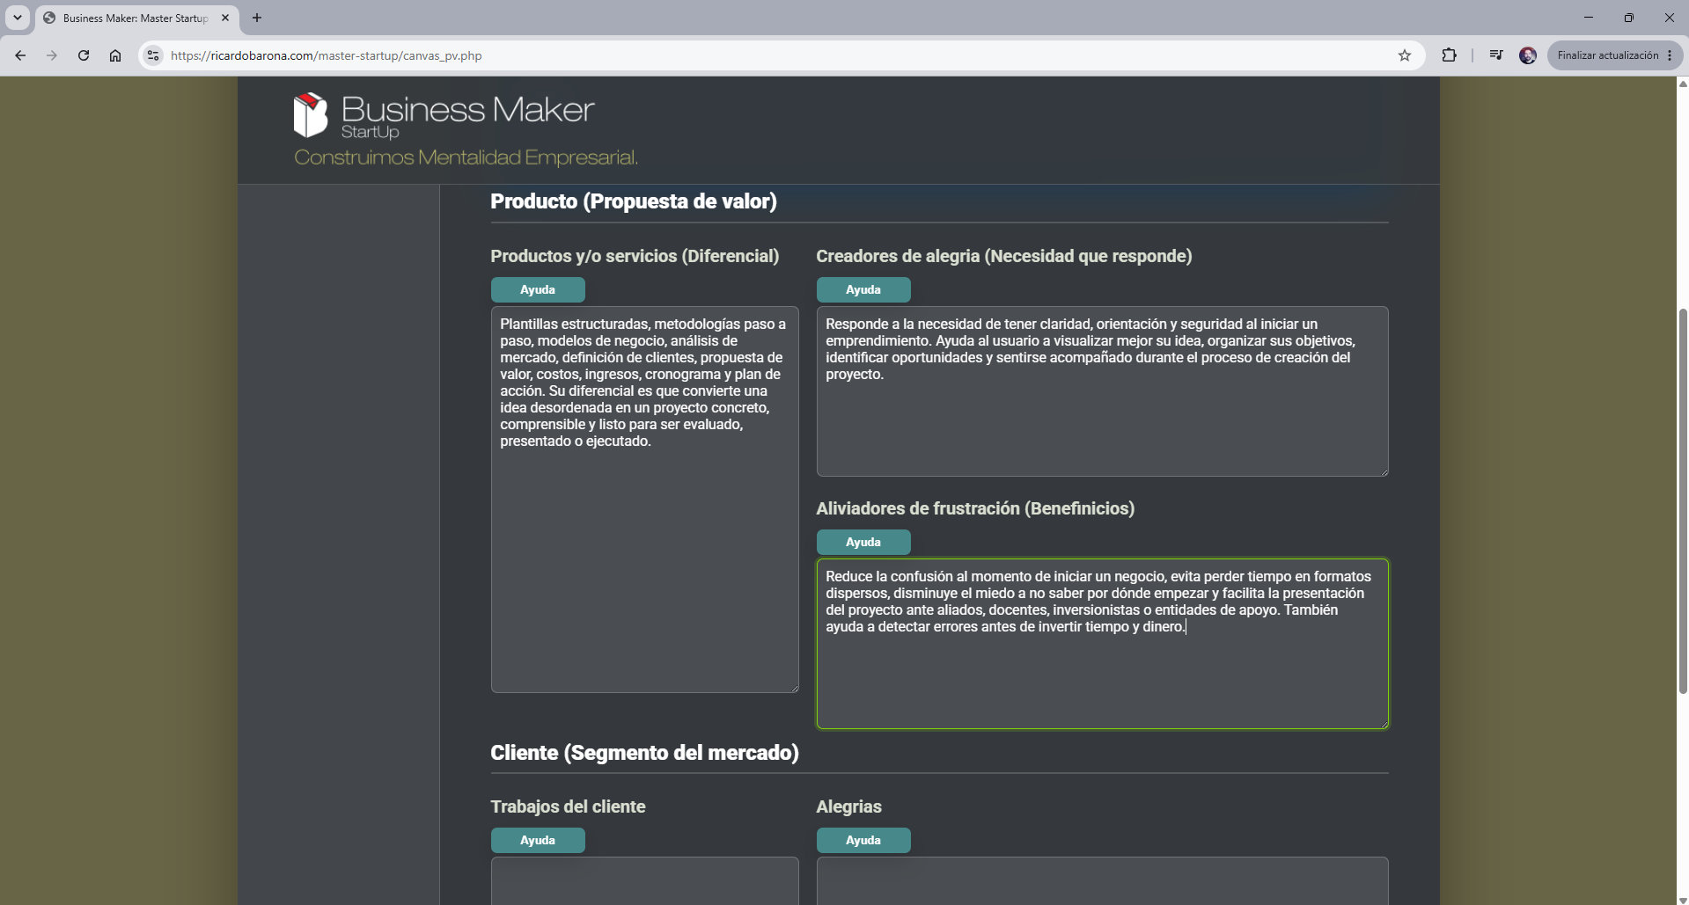Select the Business Maker: Master Startup tab
Viewport: 1689px width, 905px height.
[x=136, y=18]
